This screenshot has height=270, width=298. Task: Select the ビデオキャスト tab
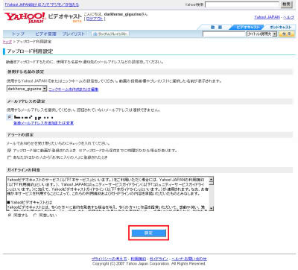click(247, 27)
